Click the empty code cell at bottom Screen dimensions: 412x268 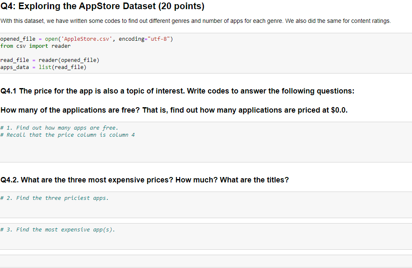[206, 261]
